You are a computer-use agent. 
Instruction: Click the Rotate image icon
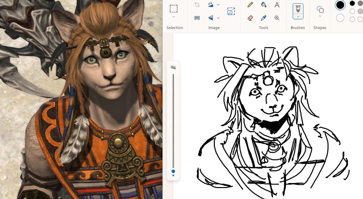click(x=211, y=5)
